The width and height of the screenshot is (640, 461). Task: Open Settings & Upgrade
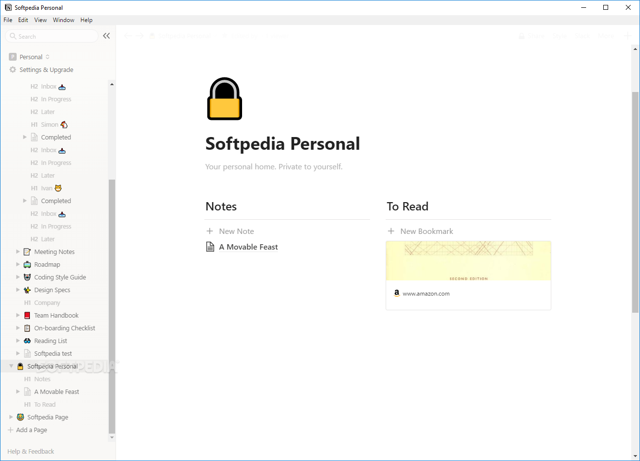[x=42, y=69]
